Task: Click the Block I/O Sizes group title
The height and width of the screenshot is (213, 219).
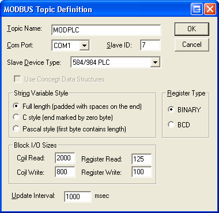Action: (35, 145)
